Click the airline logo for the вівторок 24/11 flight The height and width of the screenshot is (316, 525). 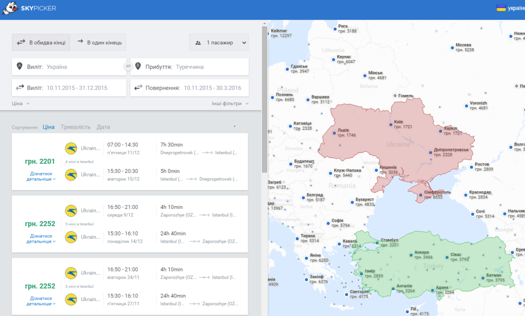click(x=71, y=273)
